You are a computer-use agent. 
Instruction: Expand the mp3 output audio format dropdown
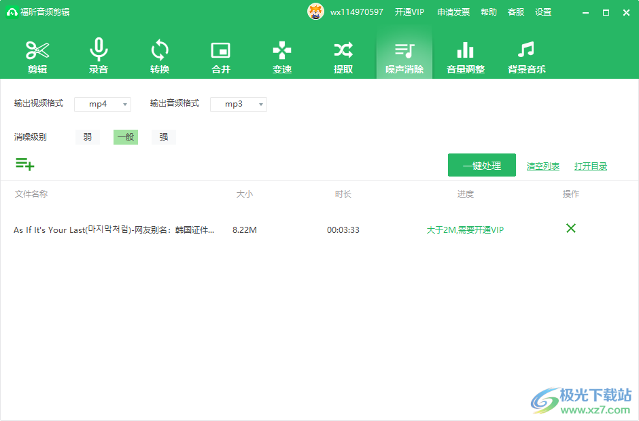click(x=239, y=104)
